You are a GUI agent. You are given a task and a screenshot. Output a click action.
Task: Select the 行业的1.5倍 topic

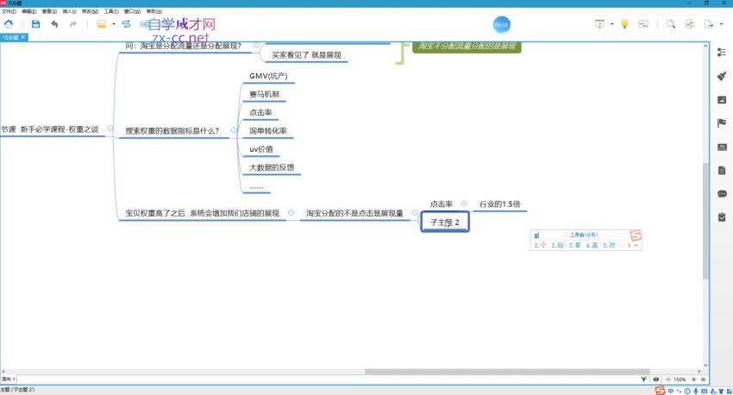click(x=499, y=204)
